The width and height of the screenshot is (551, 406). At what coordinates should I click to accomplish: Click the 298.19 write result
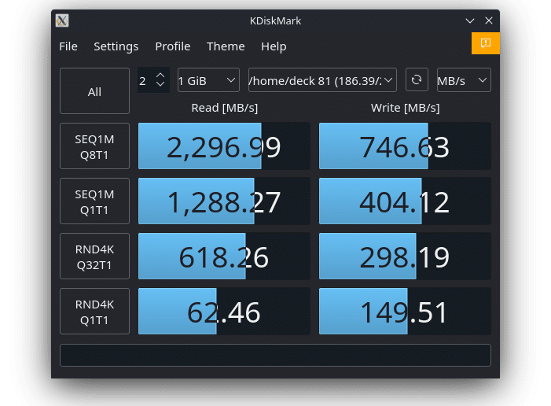405,257
